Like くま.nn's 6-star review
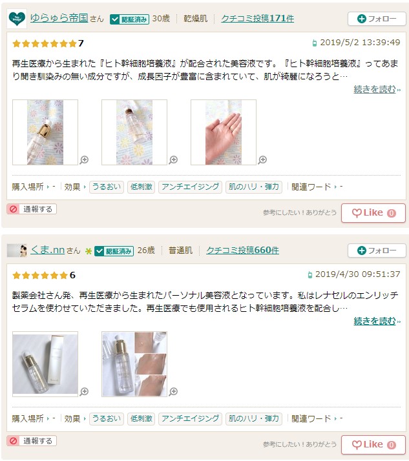The height and width of the screenshot is (461, 409). click(373, 444)
